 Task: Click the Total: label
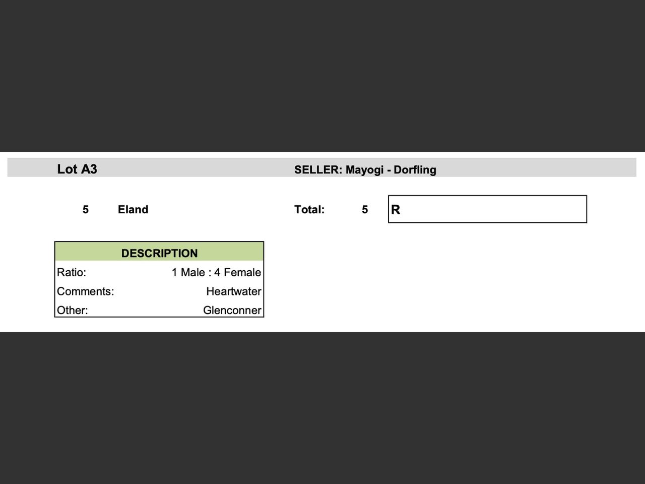[x=309, y=209]
